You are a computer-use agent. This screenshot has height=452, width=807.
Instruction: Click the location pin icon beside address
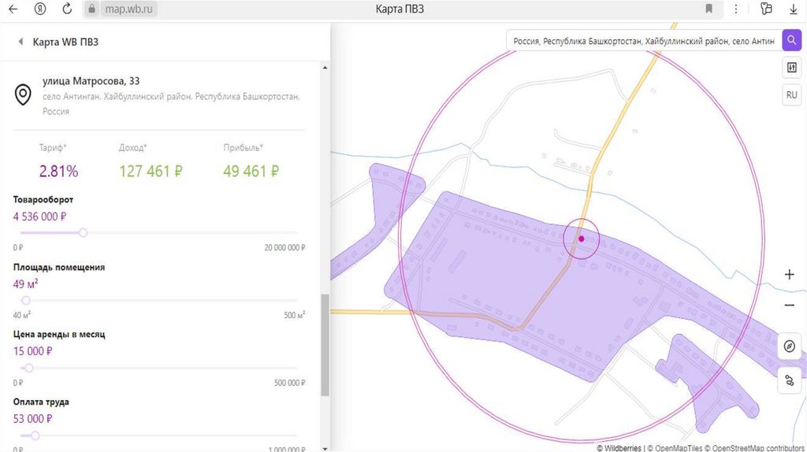[x=24, y=95]
